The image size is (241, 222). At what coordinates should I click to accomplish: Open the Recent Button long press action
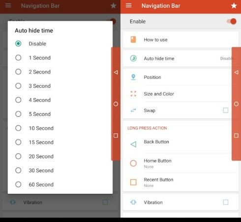pos(181,182)
